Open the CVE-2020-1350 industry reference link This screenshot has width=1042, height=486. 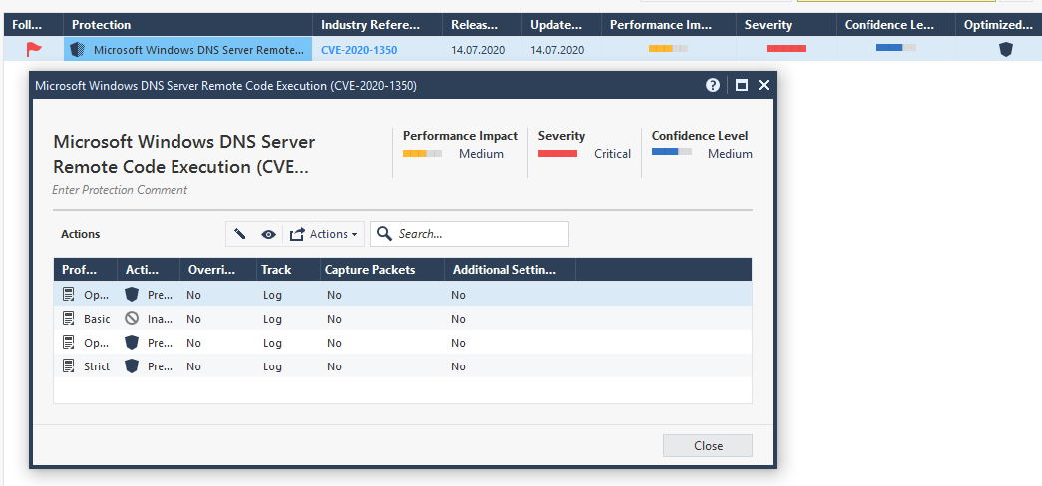click(359, 50)
